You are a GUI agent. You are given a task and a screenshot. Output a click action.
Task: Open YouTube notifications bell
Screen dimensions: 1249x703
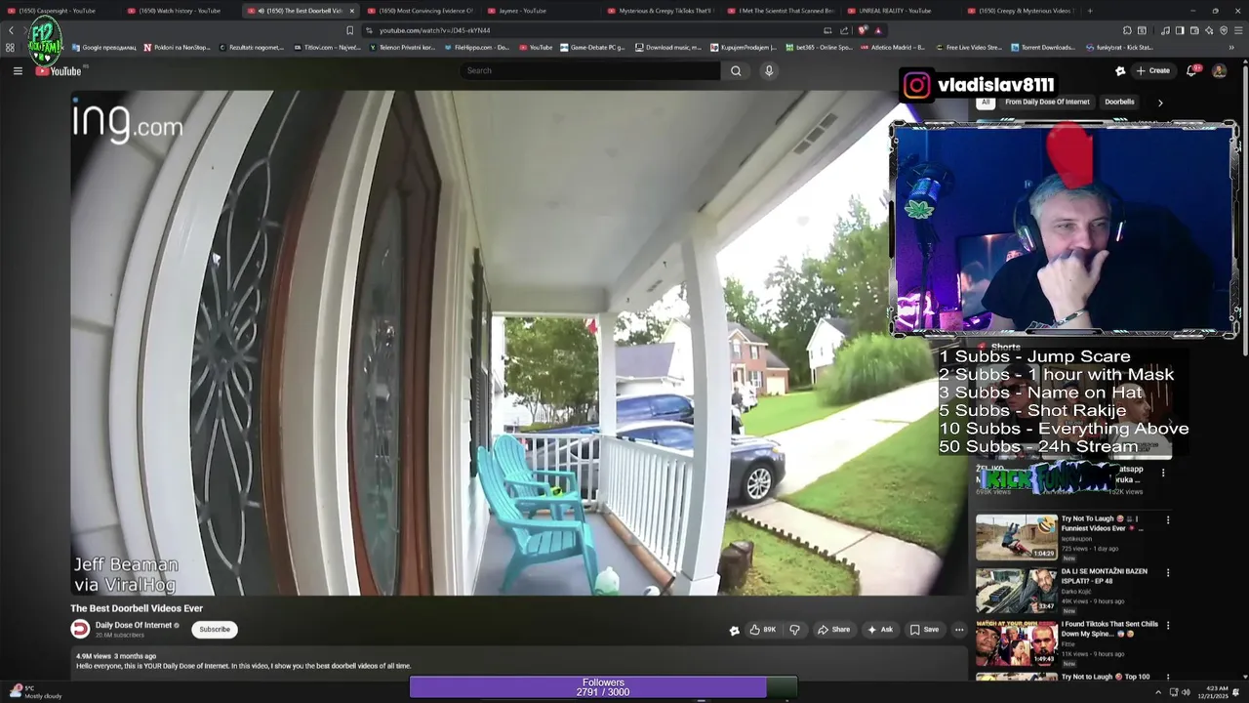pyautogui.click(x=1191, y=70)
